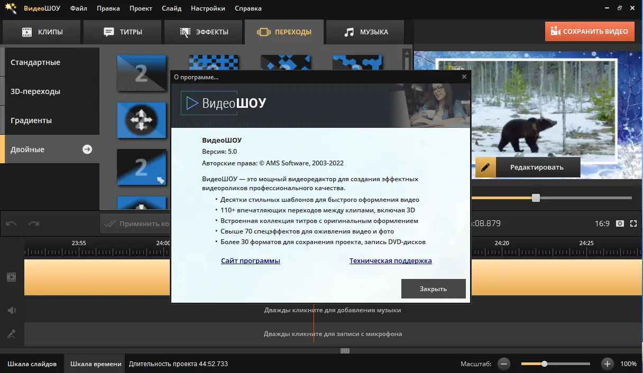The width and height of the screenshot is (643, 373).
Task: Click the Масштаб zoom slider handle
Action: (x=544, y=363)
